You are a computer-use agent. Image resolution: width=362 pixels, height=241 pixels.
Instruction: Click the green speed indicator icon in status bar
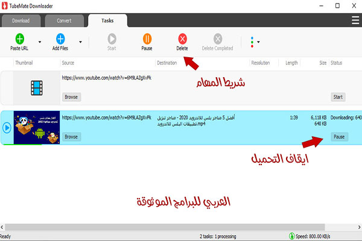(x=291, y=236)
